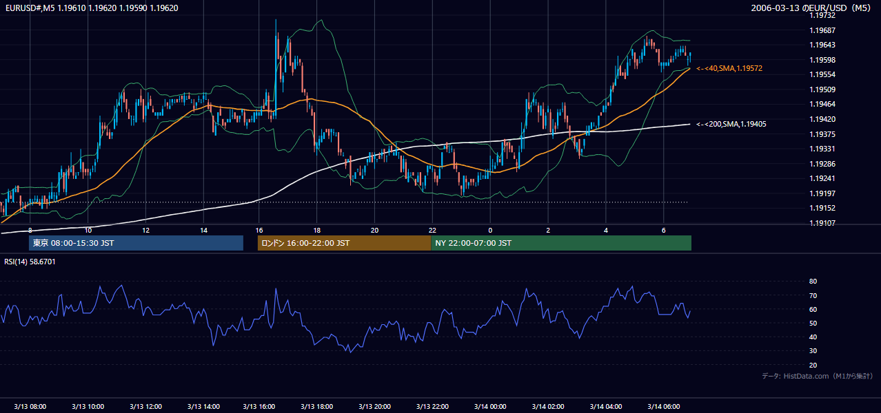
Task: Click price axis value 1.19687
Action: click(822, 31)
